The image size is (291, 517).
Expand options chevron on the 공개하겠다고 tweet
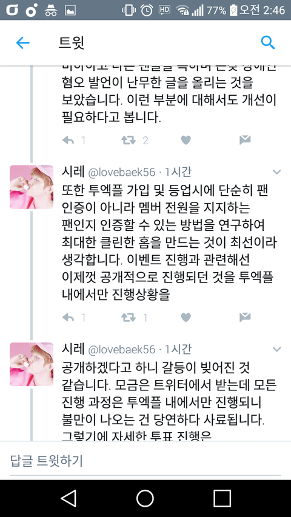point(276,349)
